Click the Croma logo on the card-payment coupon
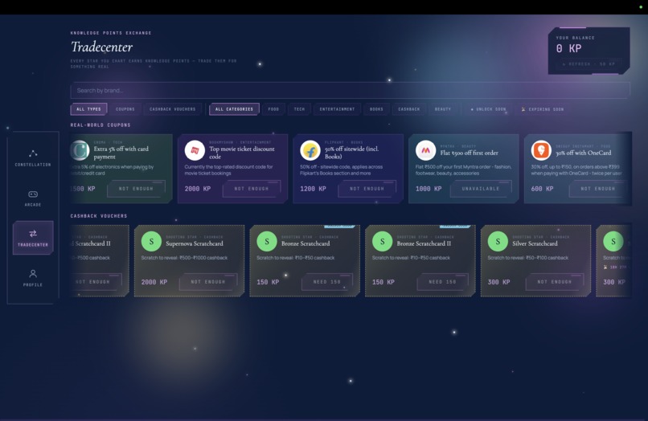 pyautogui.click(x=80, y=150)
